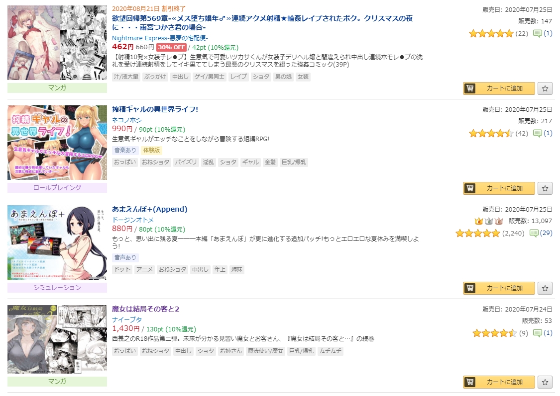
Task: Select the ギャル genre tag
Action: coord(250,162)
